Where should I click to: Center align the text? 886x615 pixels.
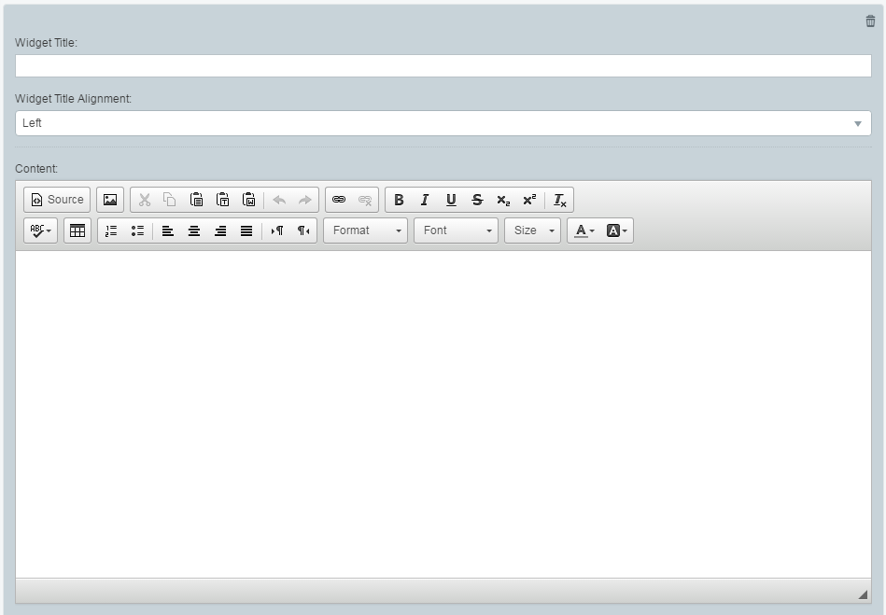[194, 231]
